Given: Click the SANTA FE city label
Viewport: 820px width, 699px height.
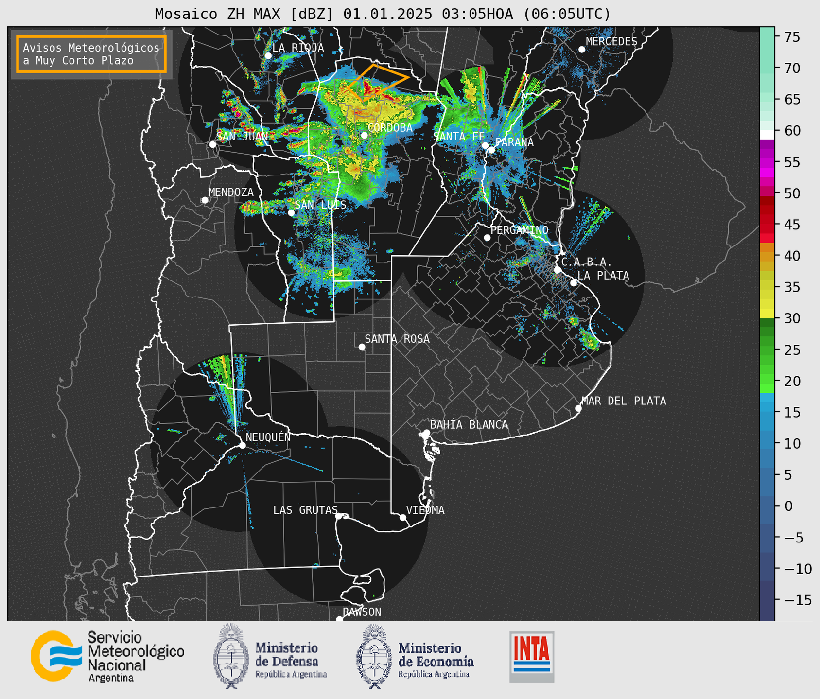Looking at the screenshot, I should point(459,137).
